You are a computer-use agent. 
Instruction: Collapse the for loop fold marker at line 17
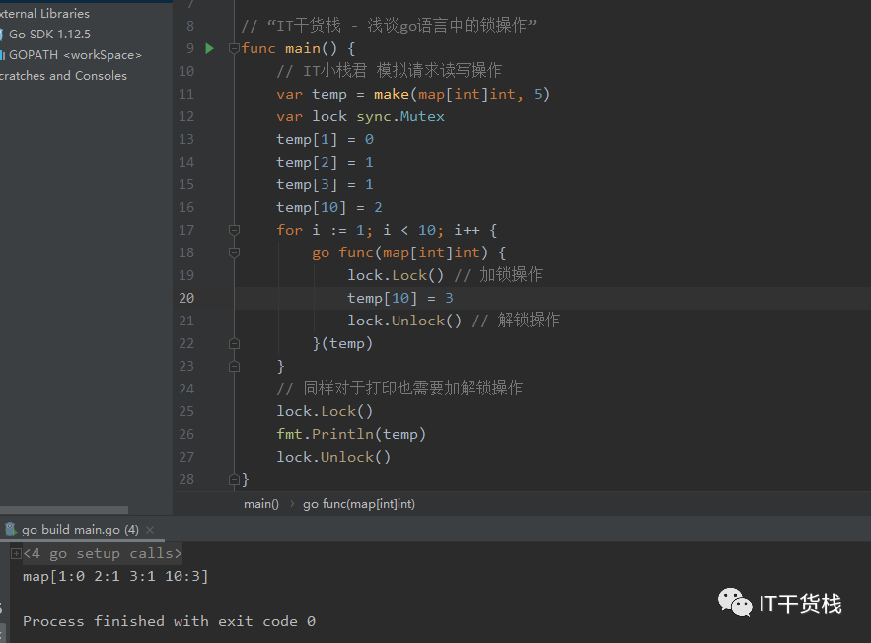[x=234, y=230]
